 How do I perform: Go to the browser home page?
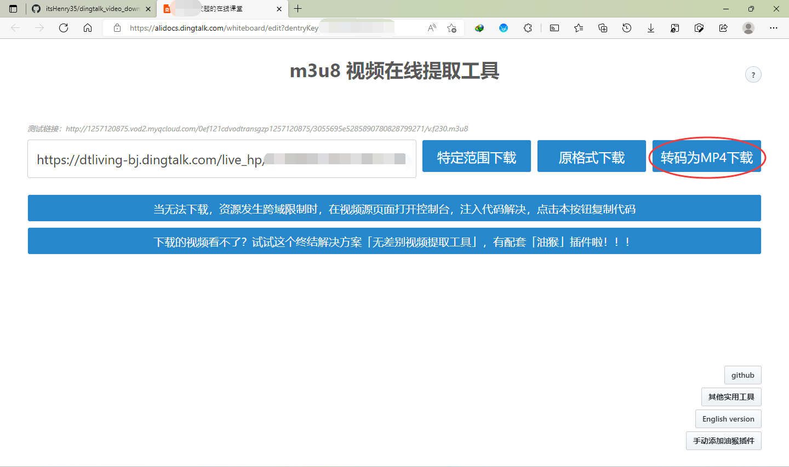[88, 28]
